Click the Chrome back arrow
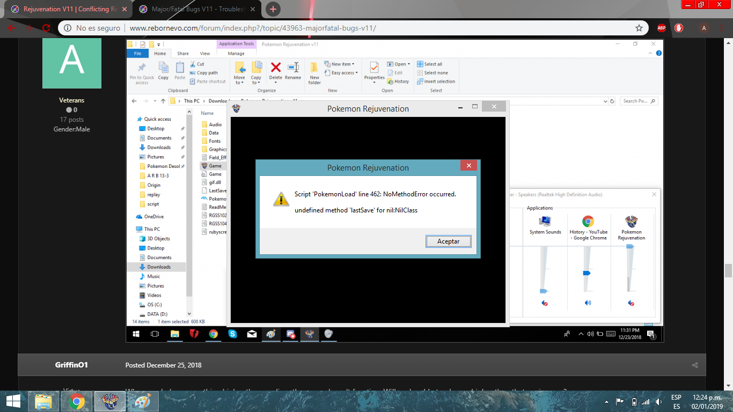 click(x=12, y=28)
